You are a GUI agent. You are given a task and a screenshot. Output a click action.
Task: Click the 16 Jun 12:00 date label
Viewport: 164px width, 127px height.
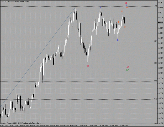[x=114, y=125]
